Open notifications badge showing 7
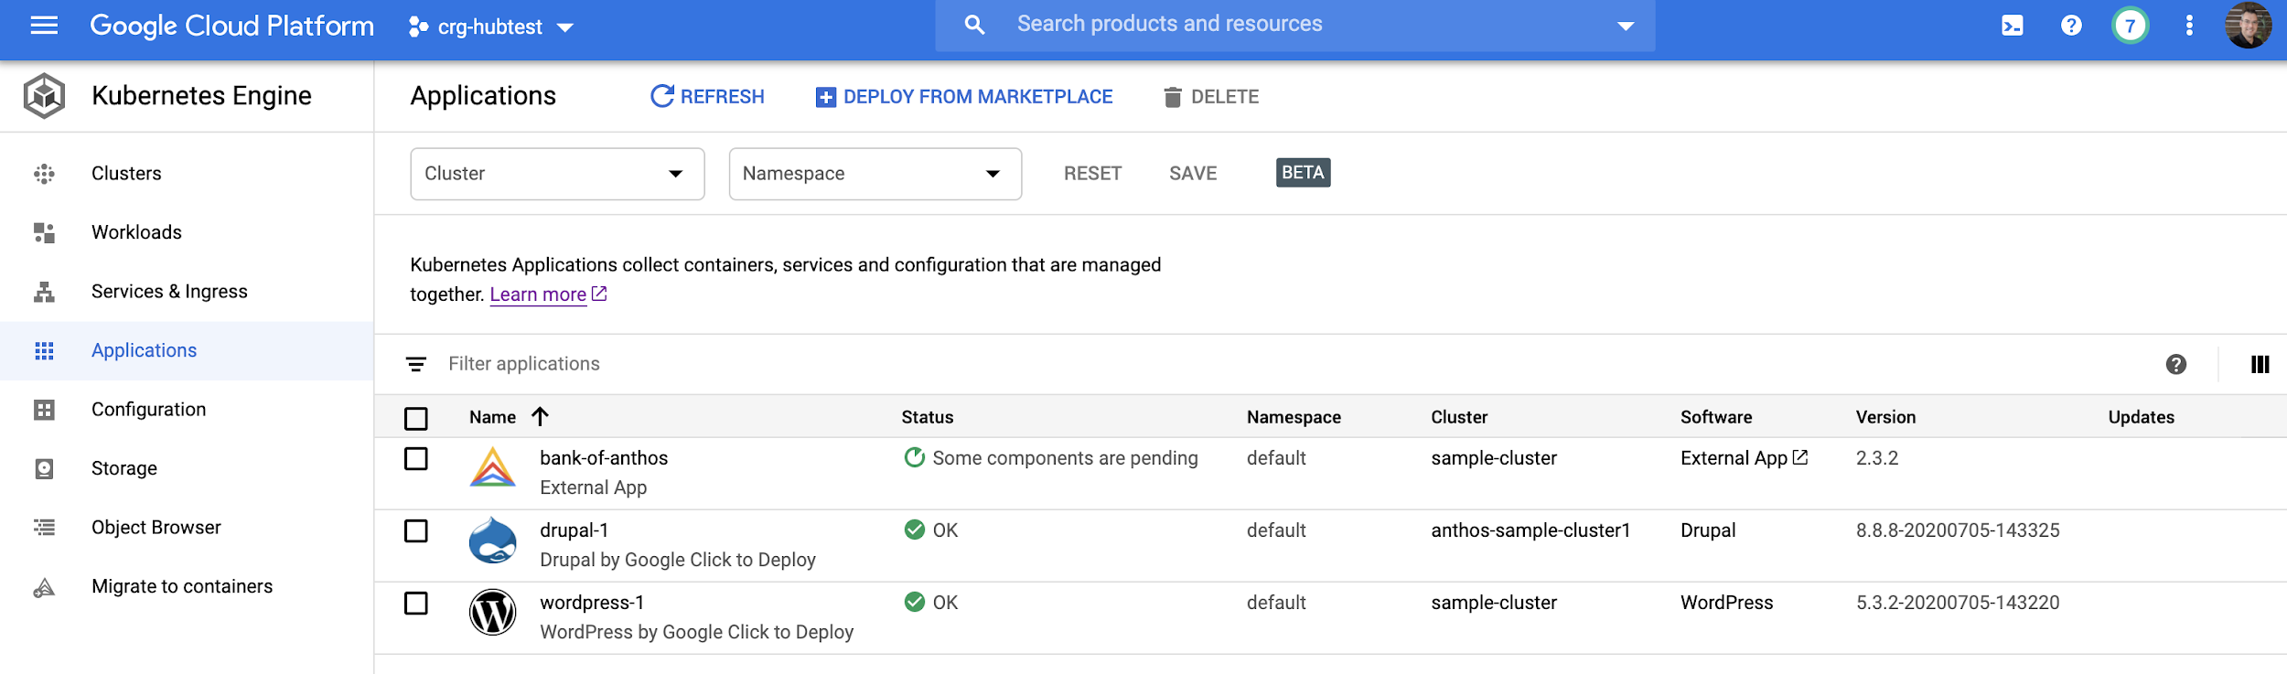Image resolution: width=2287 pixels, height=674 pixels. pyautogui.click(x=2130, y=26)
